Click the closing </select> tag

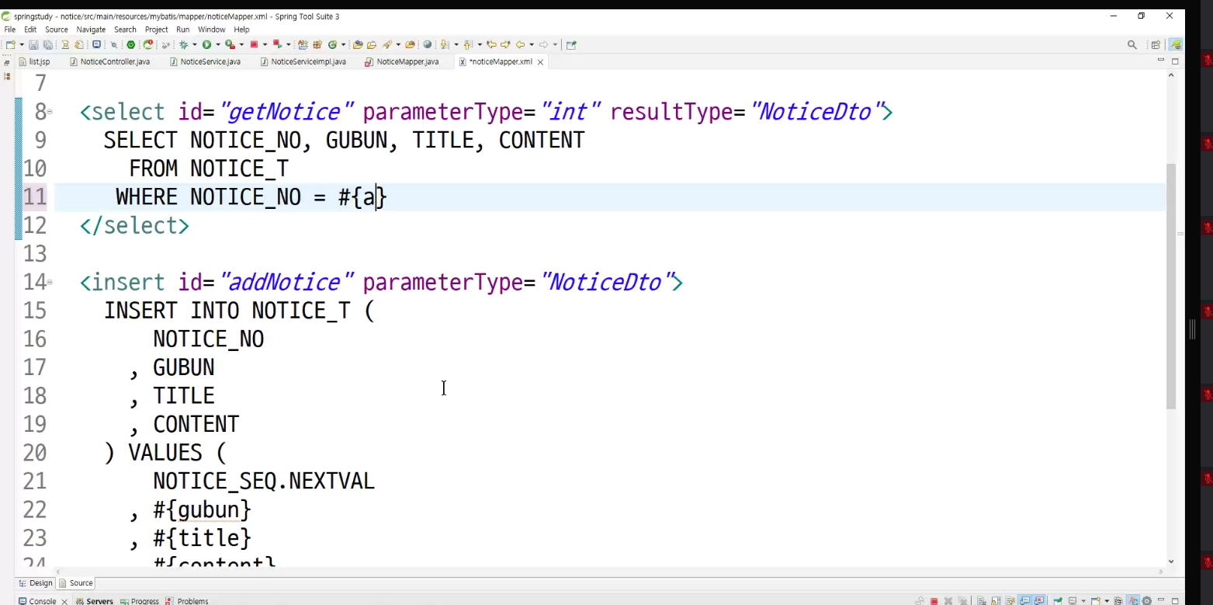point(134,225)
